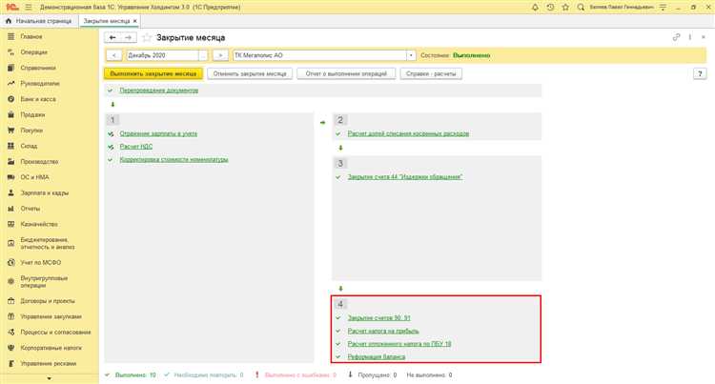Go to previous month with the < button
Viewport: 715px width, 384px height.
[x=114, y=55]
